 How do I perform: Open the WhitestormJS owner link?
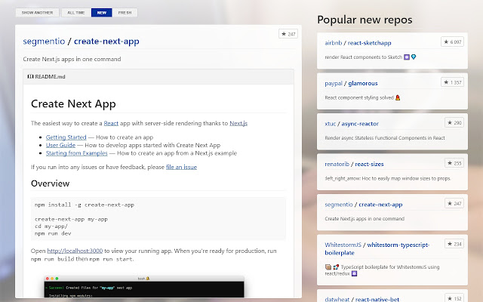pos(343,245)
